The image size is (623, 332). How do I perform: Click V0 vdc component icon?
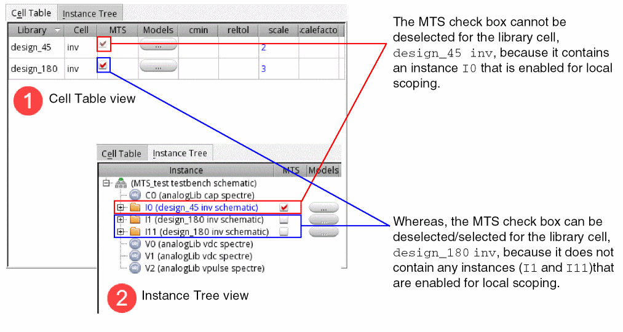tap(135, 244)
